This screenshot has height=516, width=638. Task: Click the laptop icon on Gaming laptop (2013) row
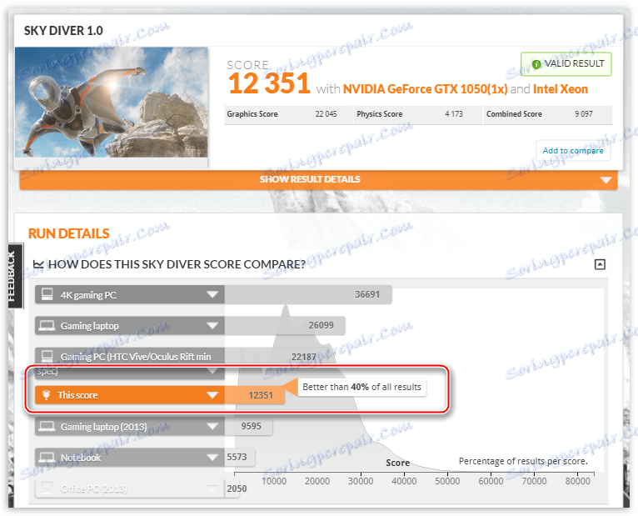(47, 427)
